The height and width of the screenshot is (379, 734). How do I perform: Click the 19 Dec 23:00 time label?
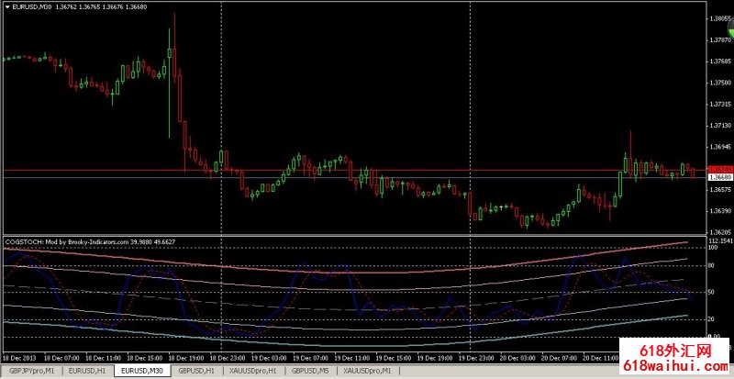[x=476, y=359]
